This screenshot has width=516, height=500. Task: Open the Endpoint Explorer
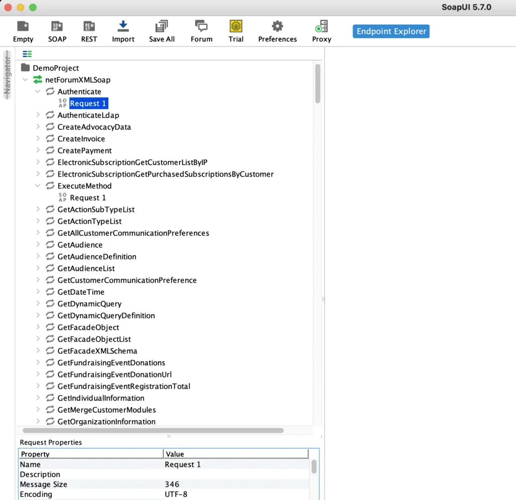391,31
